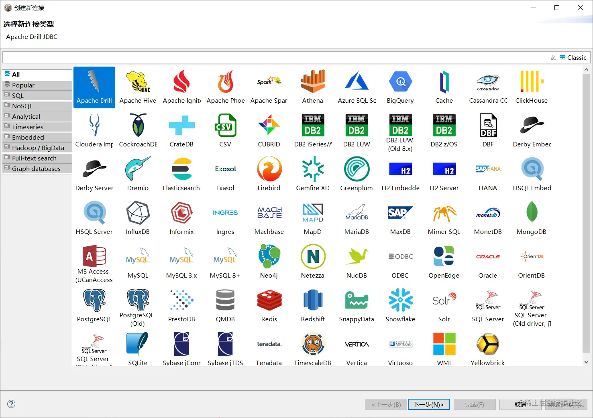
Task: Choose the MySQL 8+ driver icon
Action: [225, 256]
